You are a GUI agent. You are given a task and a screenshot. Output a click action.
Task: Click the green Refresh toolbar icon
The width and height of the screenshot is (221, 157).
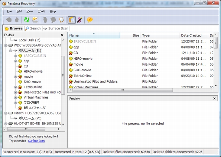[27, 20]
